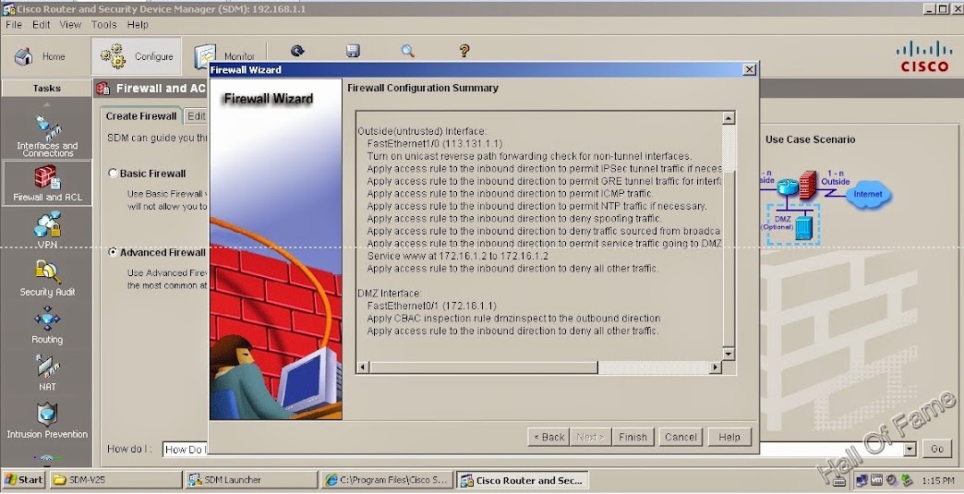
Task: Switch to Configure mode
Action: click(x=137, y=56)
